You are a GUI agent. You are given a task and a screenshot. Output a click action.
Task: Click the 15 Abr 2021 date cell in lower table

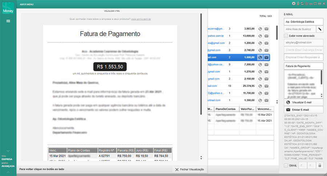click(x=265, y=121)
